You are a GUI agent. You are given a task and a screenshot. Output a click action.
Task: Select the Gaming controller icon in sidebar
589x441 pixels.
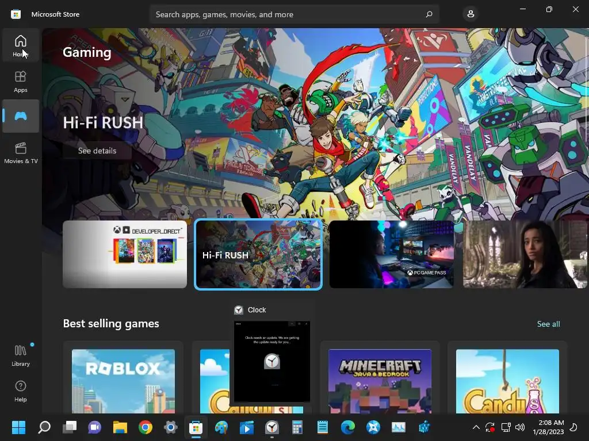pyautogui.click(x=21, y=116)
